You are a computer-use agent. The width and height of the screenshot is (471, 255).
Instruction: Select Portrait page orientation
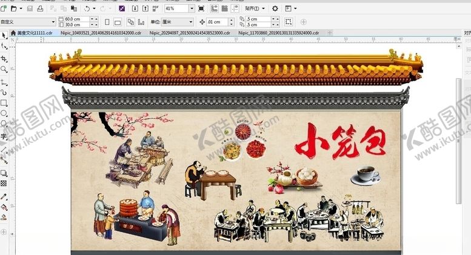coord(107,22)
